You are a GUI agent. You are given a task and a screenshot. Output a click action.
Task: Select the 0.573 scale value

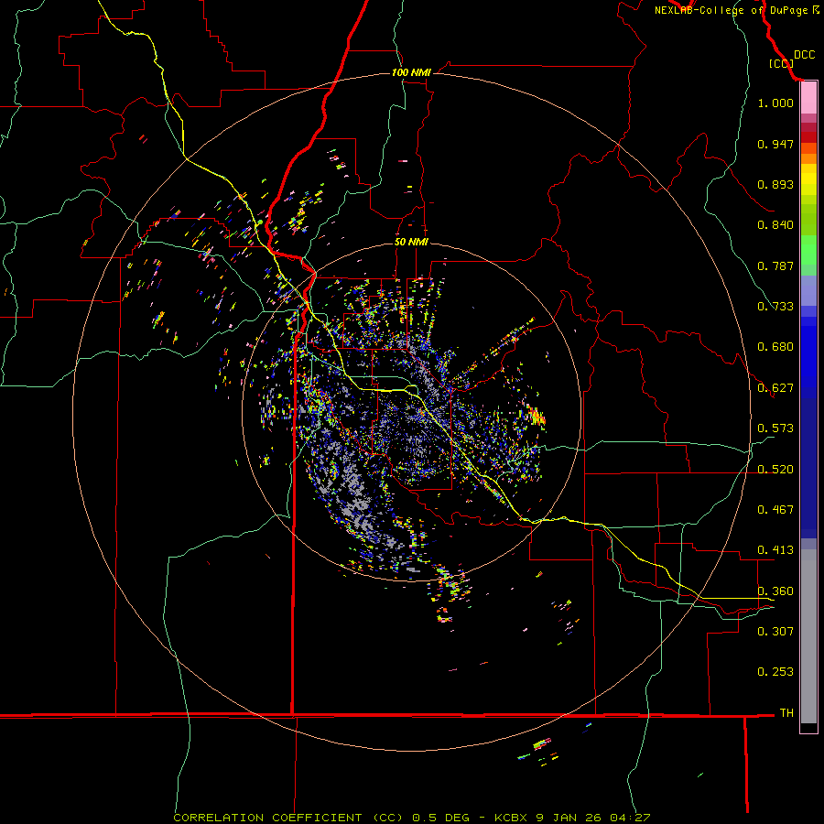(x=775, y=428)
